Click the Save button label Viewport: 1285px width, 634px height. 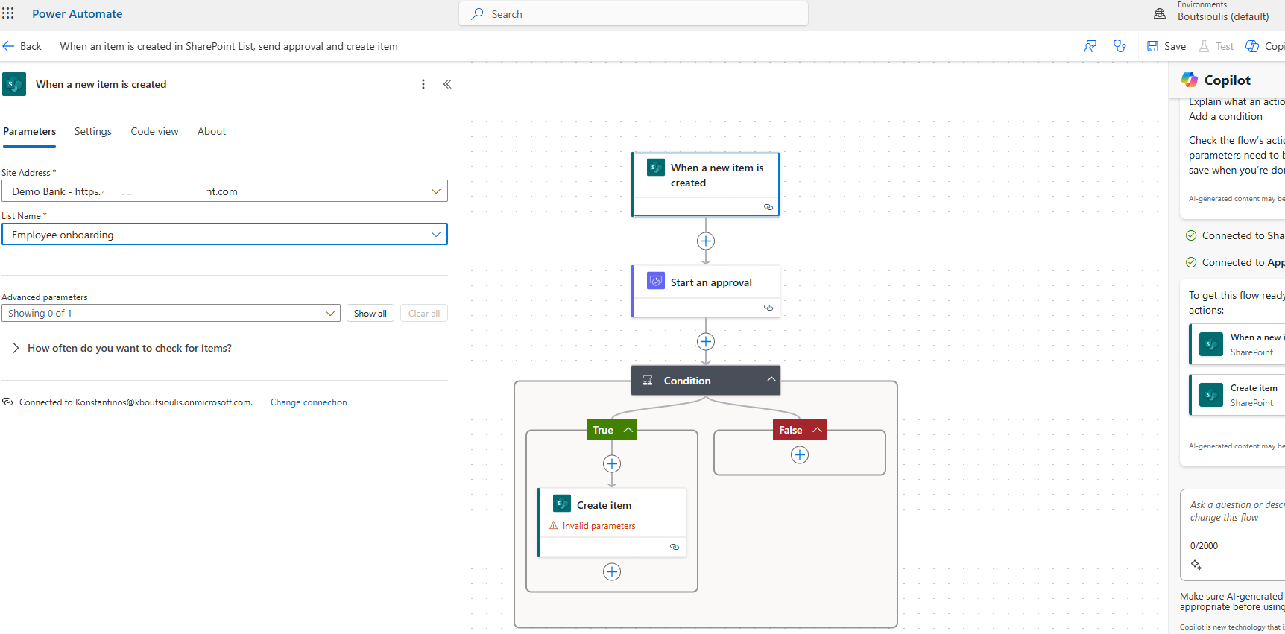point(1175,46)
